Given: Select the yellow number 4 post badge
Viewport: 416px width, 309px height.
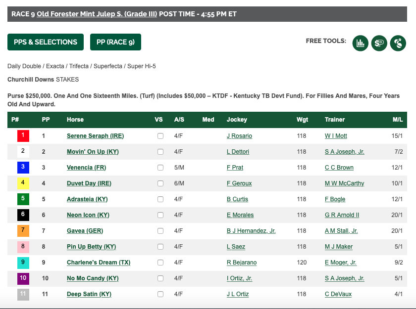Looking at the screenshot, I should (23, 183).
